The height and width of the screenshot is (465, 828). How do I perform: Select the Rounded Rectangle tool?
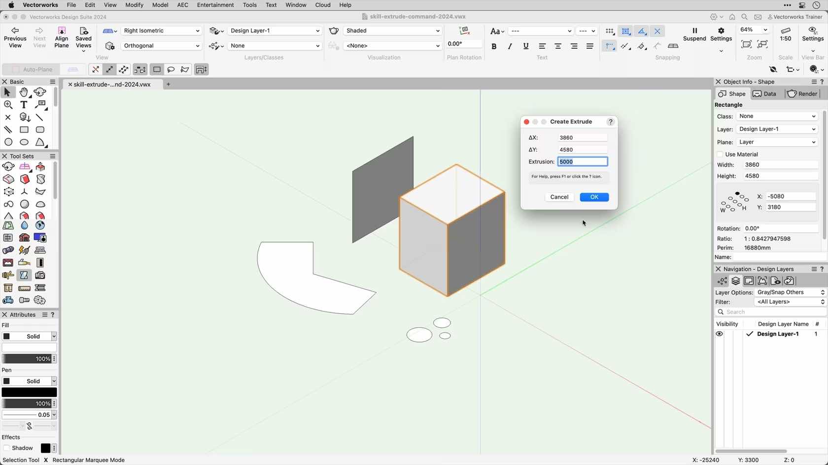click(40, 130)
